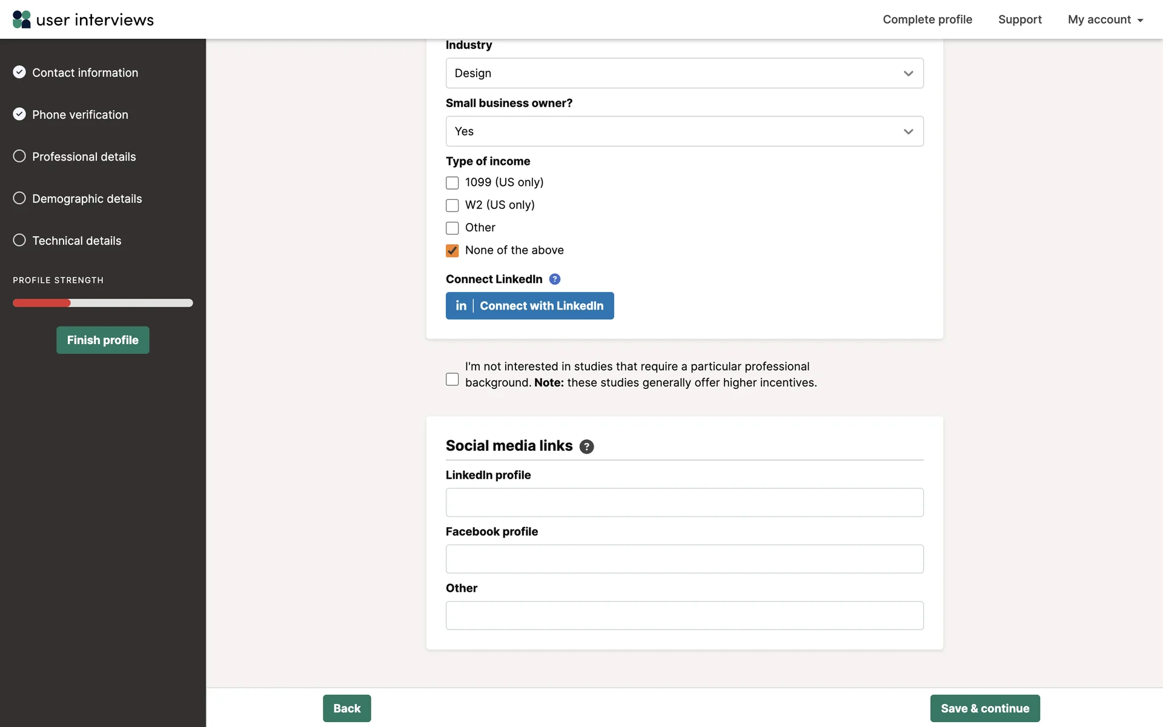Uncheck the None of the above checkbox
The image size is (1163, 727).
click(452, 251)
